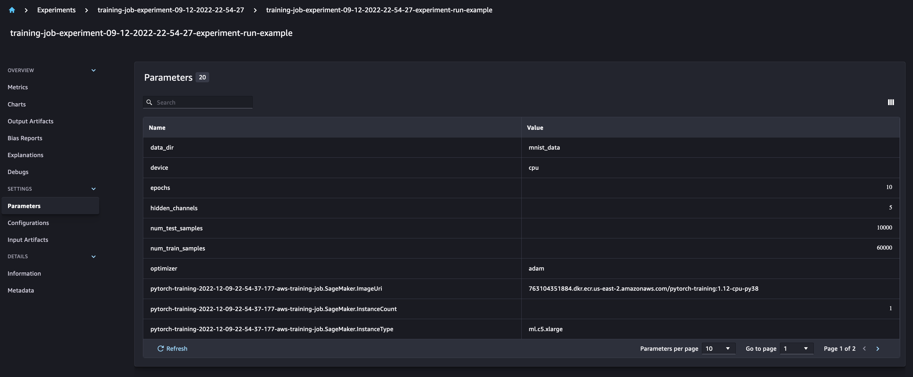This screenshot has width=913, height=377.
Task: Open Information in the sidebar
Action: click(24, 273)
